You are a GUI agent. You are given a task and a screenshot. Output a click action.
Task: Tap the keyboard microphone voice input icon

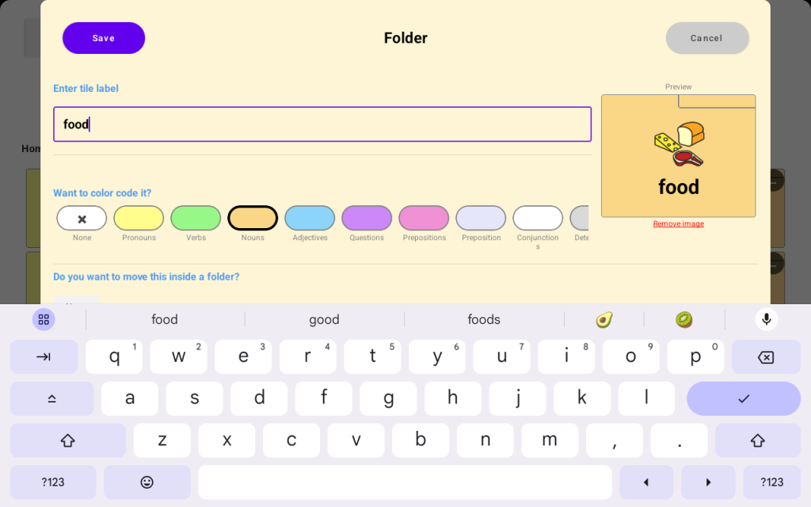pyautogui.click(x=766, y=319)
